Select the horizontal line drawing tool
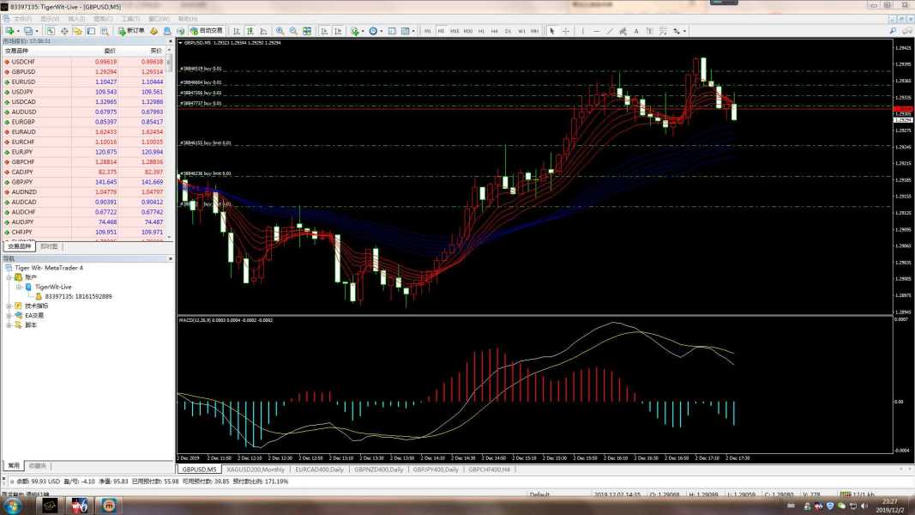915x515 pixels. [x=596, y=31]
